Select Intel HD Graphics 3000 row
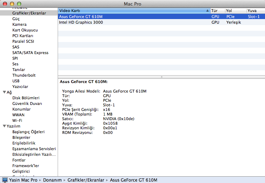 161,22
